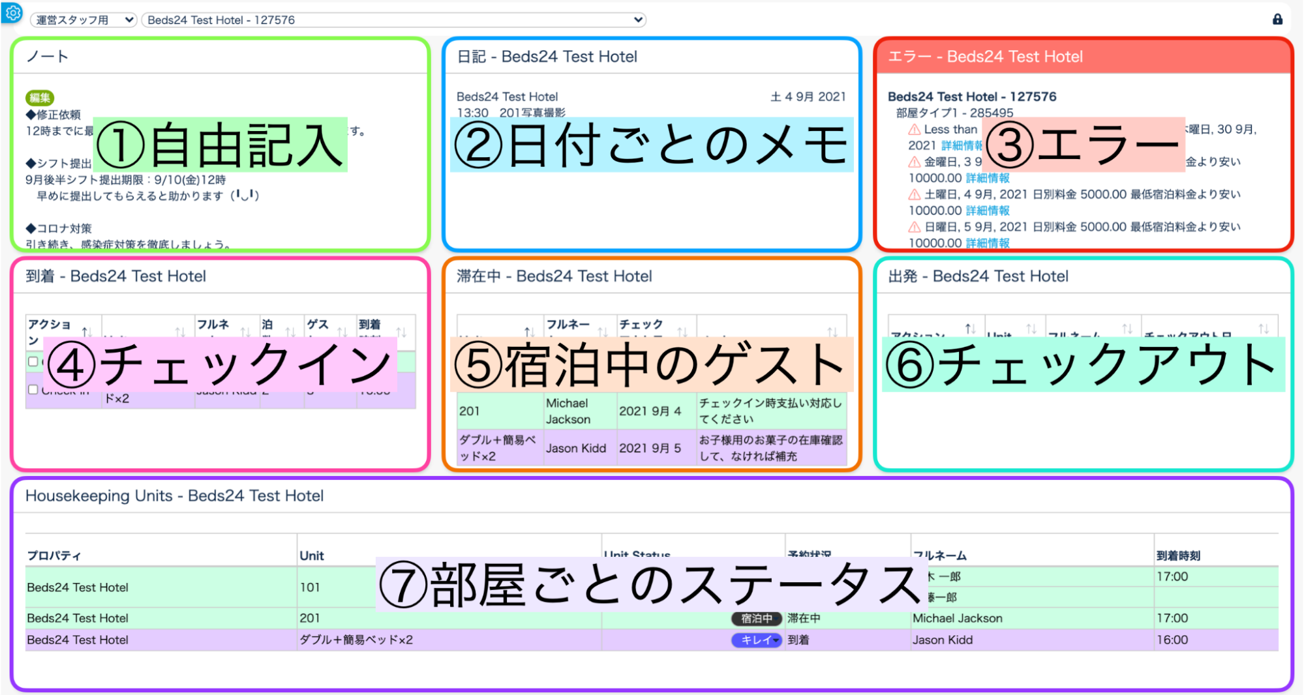Open 詳細情報 link for 土曜日 4 9月
The width and height of the screenshot is (1304, 695).
988,211
